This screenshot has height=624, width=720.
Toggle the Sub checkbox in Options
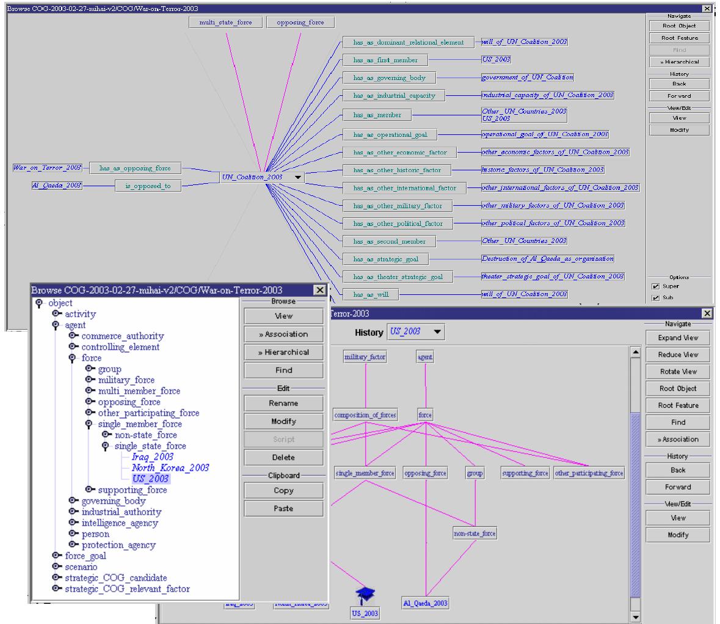point(655,298)
